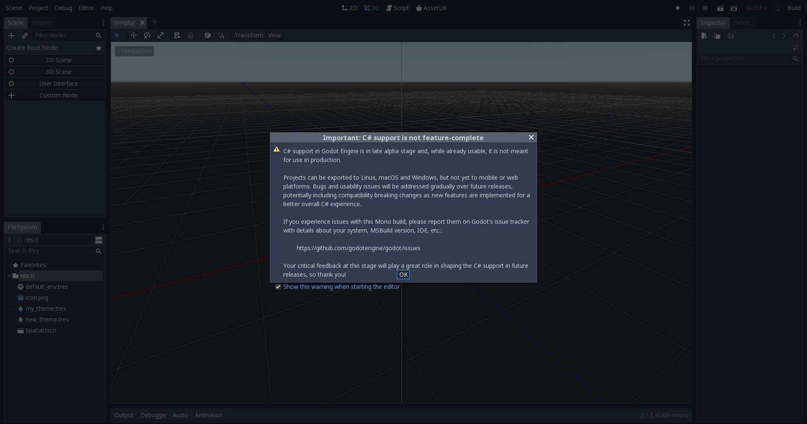
Task: Open the Perspective view dropdown
Action: 134,51
